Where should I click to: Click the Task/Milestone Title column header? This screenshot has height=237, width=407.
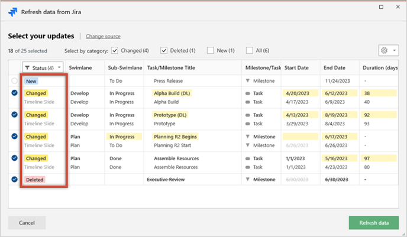171,68
